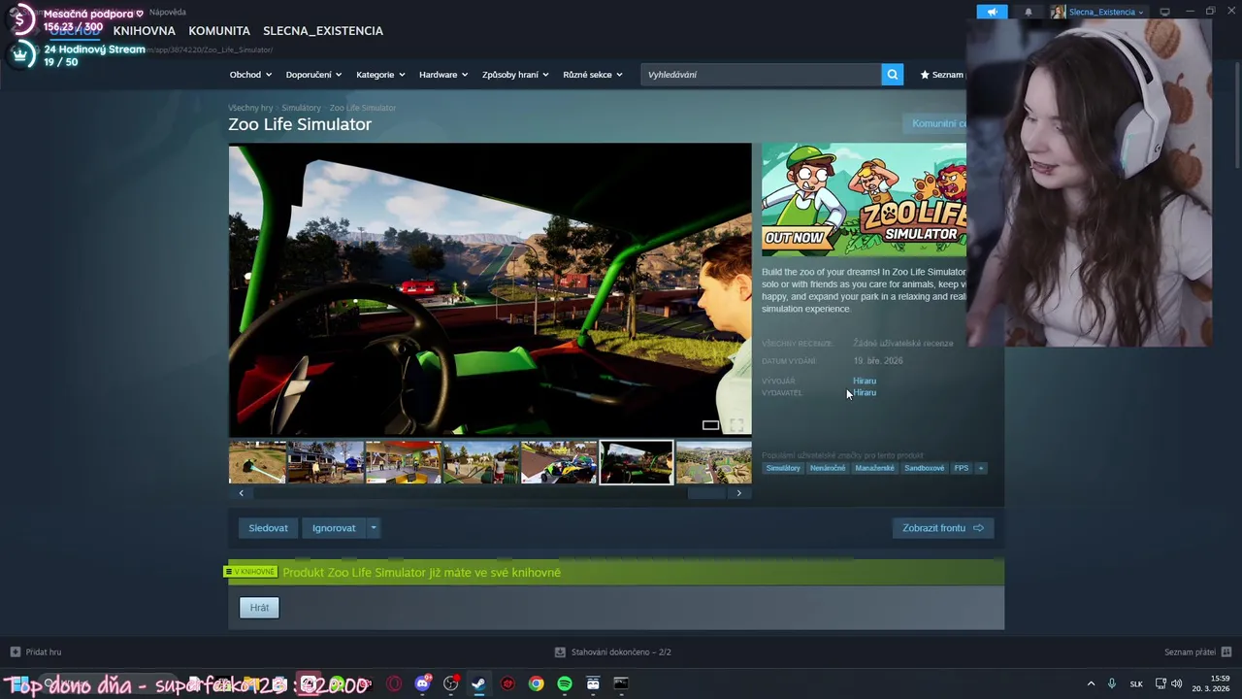
Task: Open the Nápověda menu
Action: 168,13
